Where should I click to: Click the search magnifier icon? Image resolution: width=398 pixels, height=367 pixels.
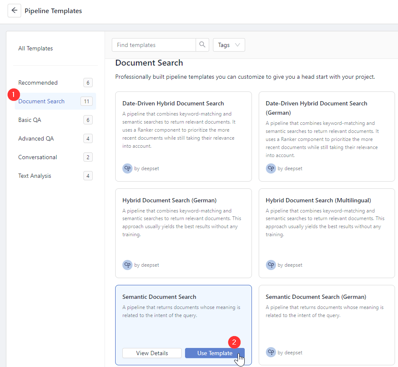coord(202,44)
